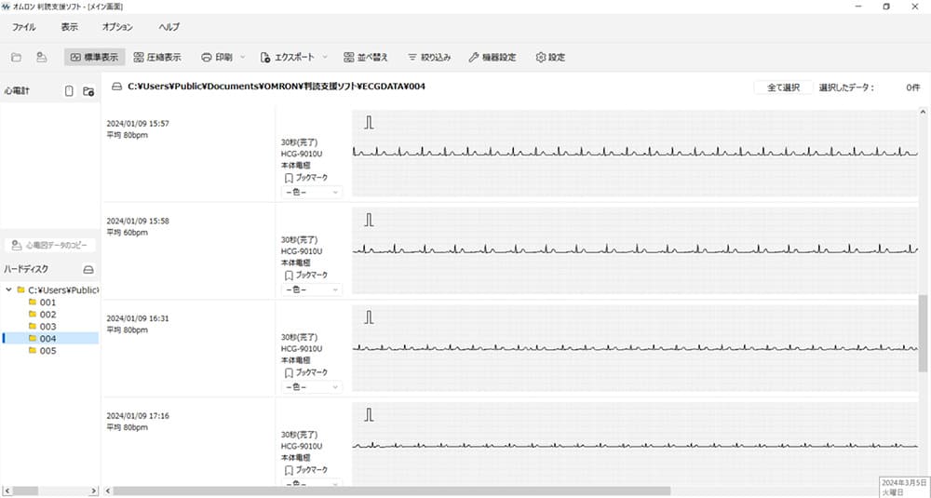Open the エクスポート dropdown arrow

point(325,57)
